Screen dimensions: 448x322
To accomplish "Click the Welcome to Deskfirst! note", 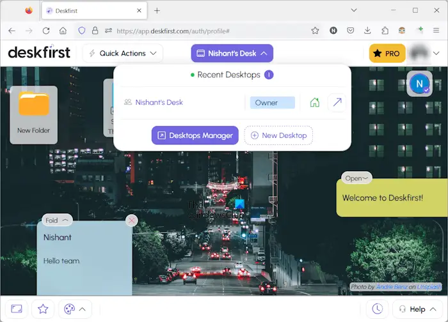I will [392, 197].
